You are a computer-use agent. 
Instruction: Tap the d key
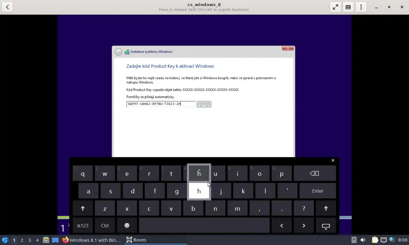point(133,191)
